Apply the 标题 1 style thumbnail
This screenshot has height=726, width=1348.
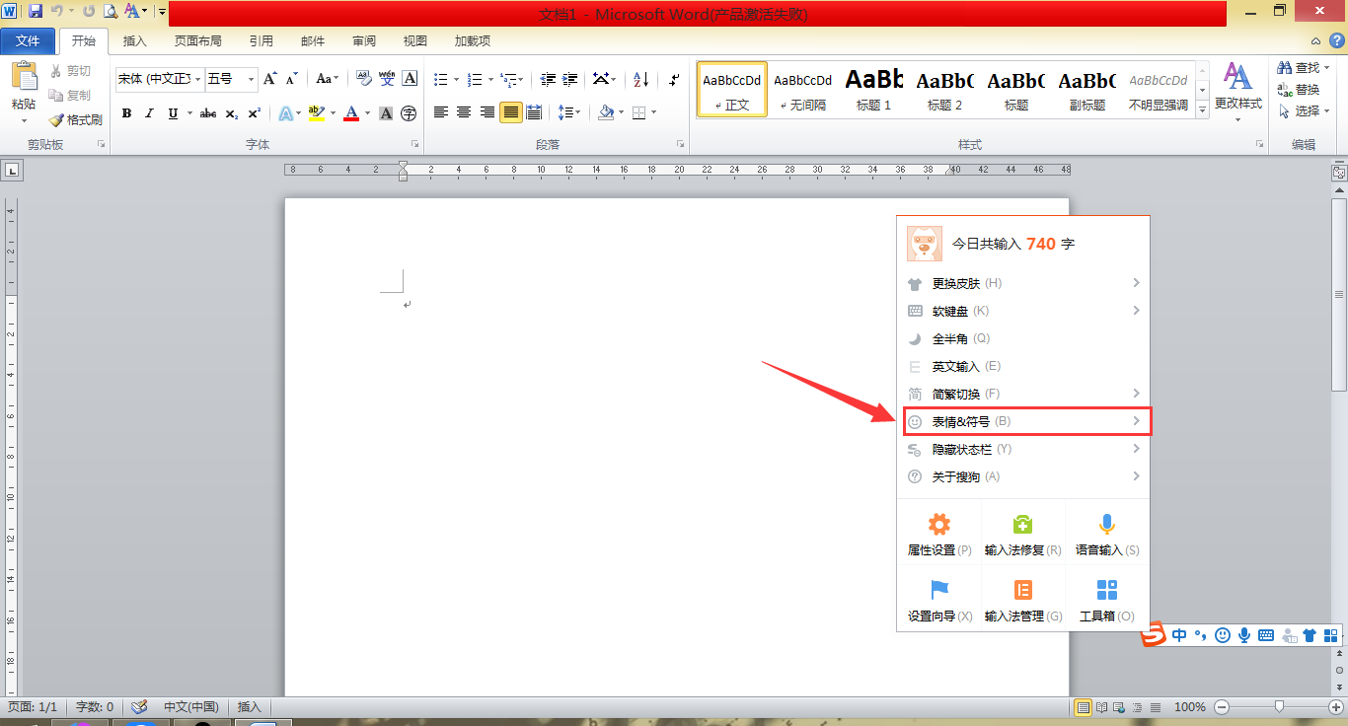coord(874,89)
